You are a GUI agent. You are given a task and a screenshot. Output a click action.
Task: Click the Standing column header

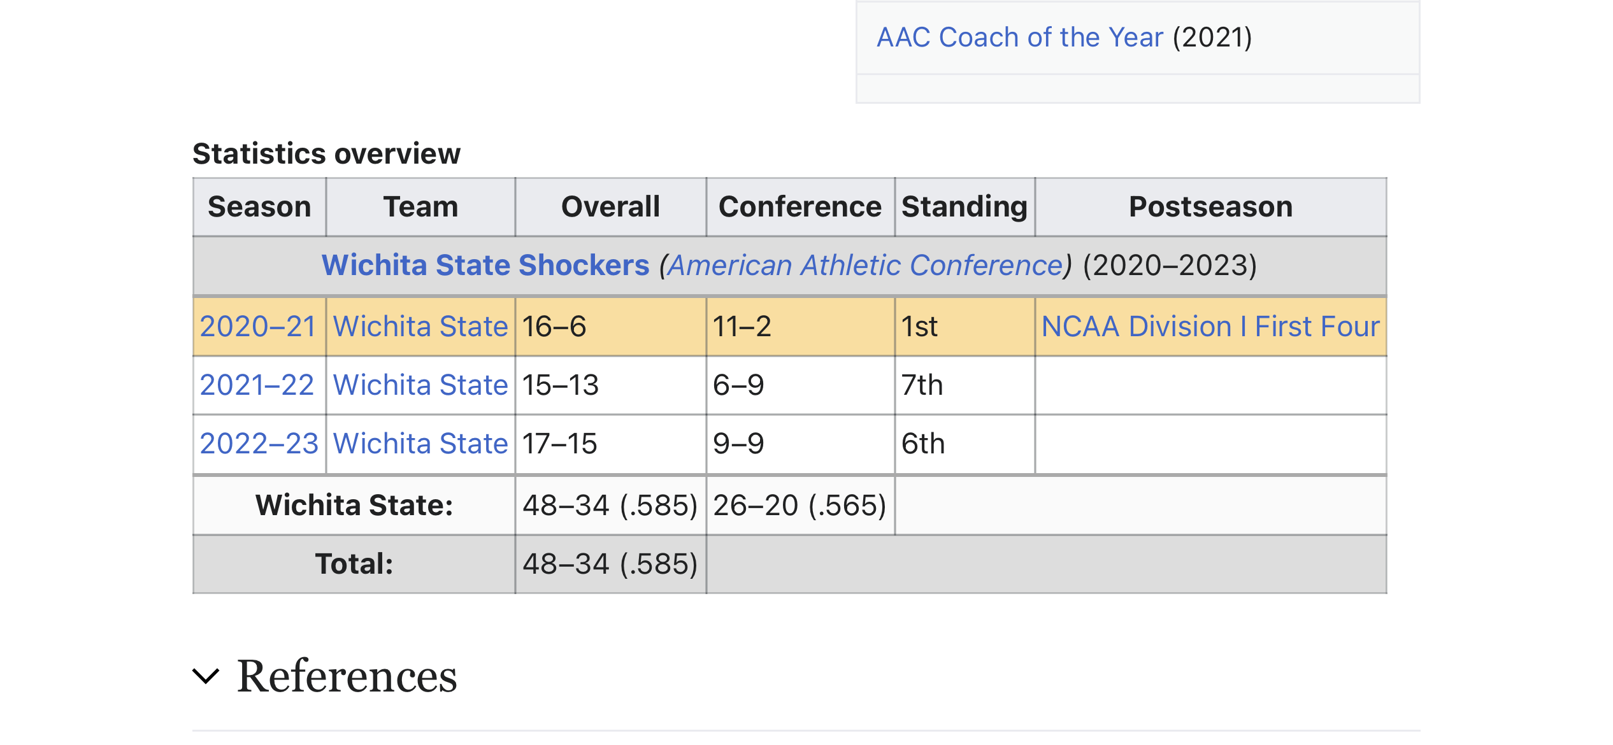point(964,207)
